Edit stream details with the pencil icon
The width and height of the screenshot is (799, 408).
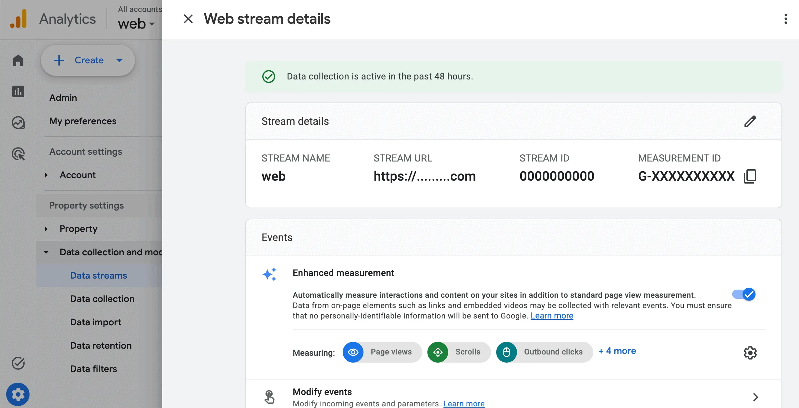click(x=750, y=121)
